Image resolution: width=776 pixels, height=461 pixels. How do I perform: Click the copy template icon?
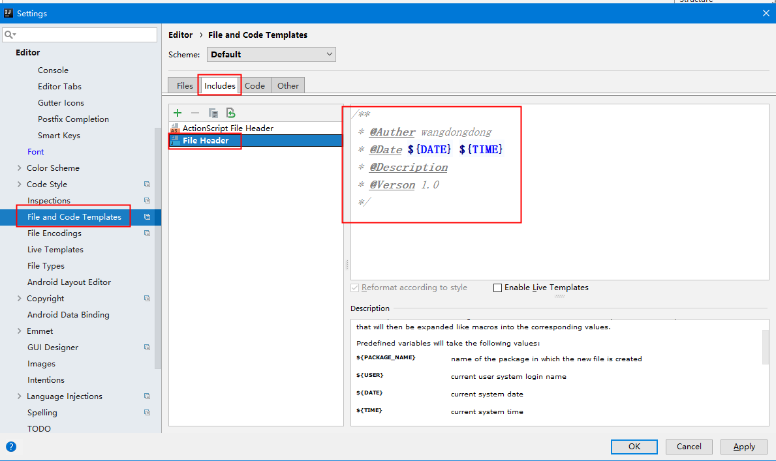coord(213,113)
